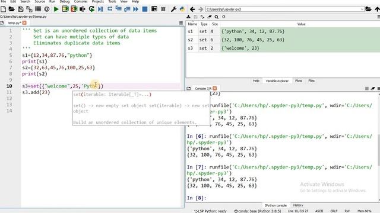Go back with left arrow
Viewport: 380px width, 213px height.
[192, 9]
